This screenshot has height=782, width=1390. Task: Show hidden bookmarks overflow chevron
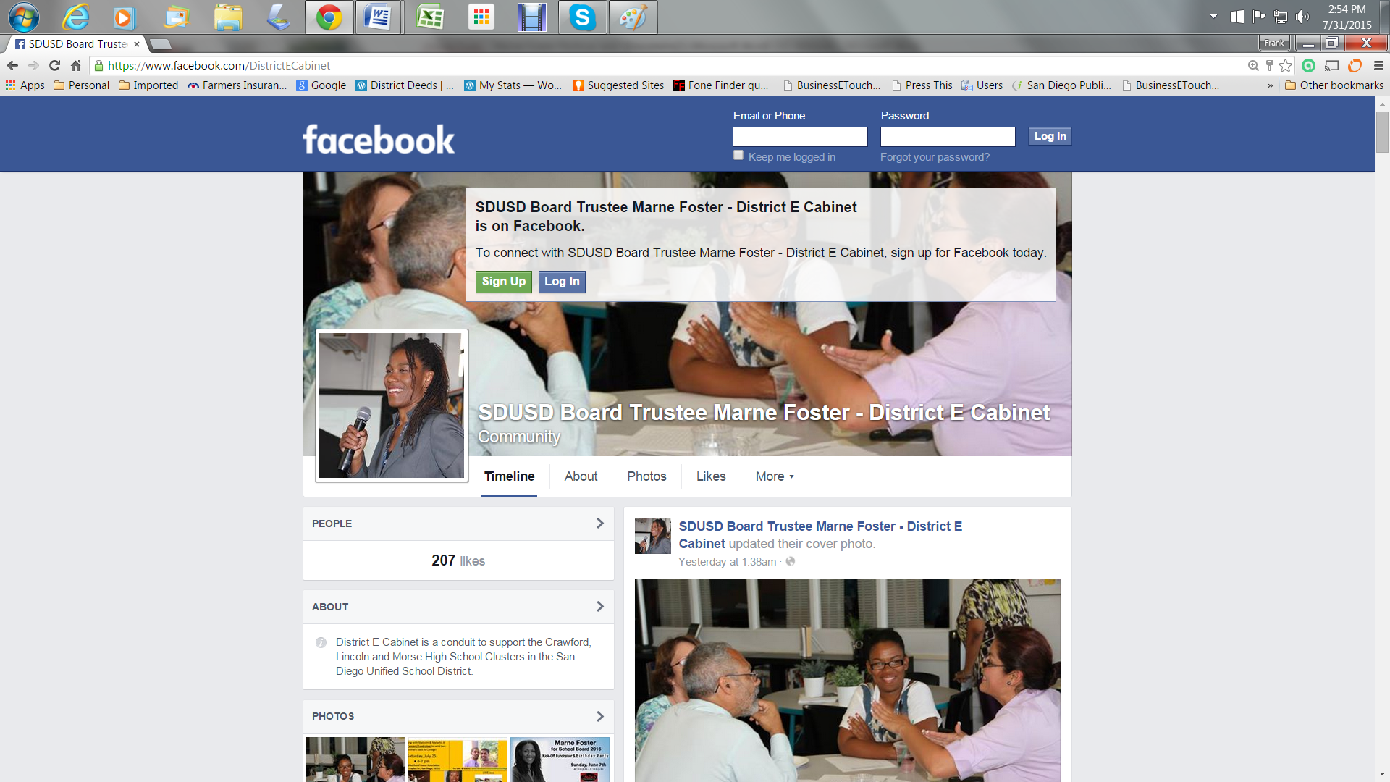1270,85
